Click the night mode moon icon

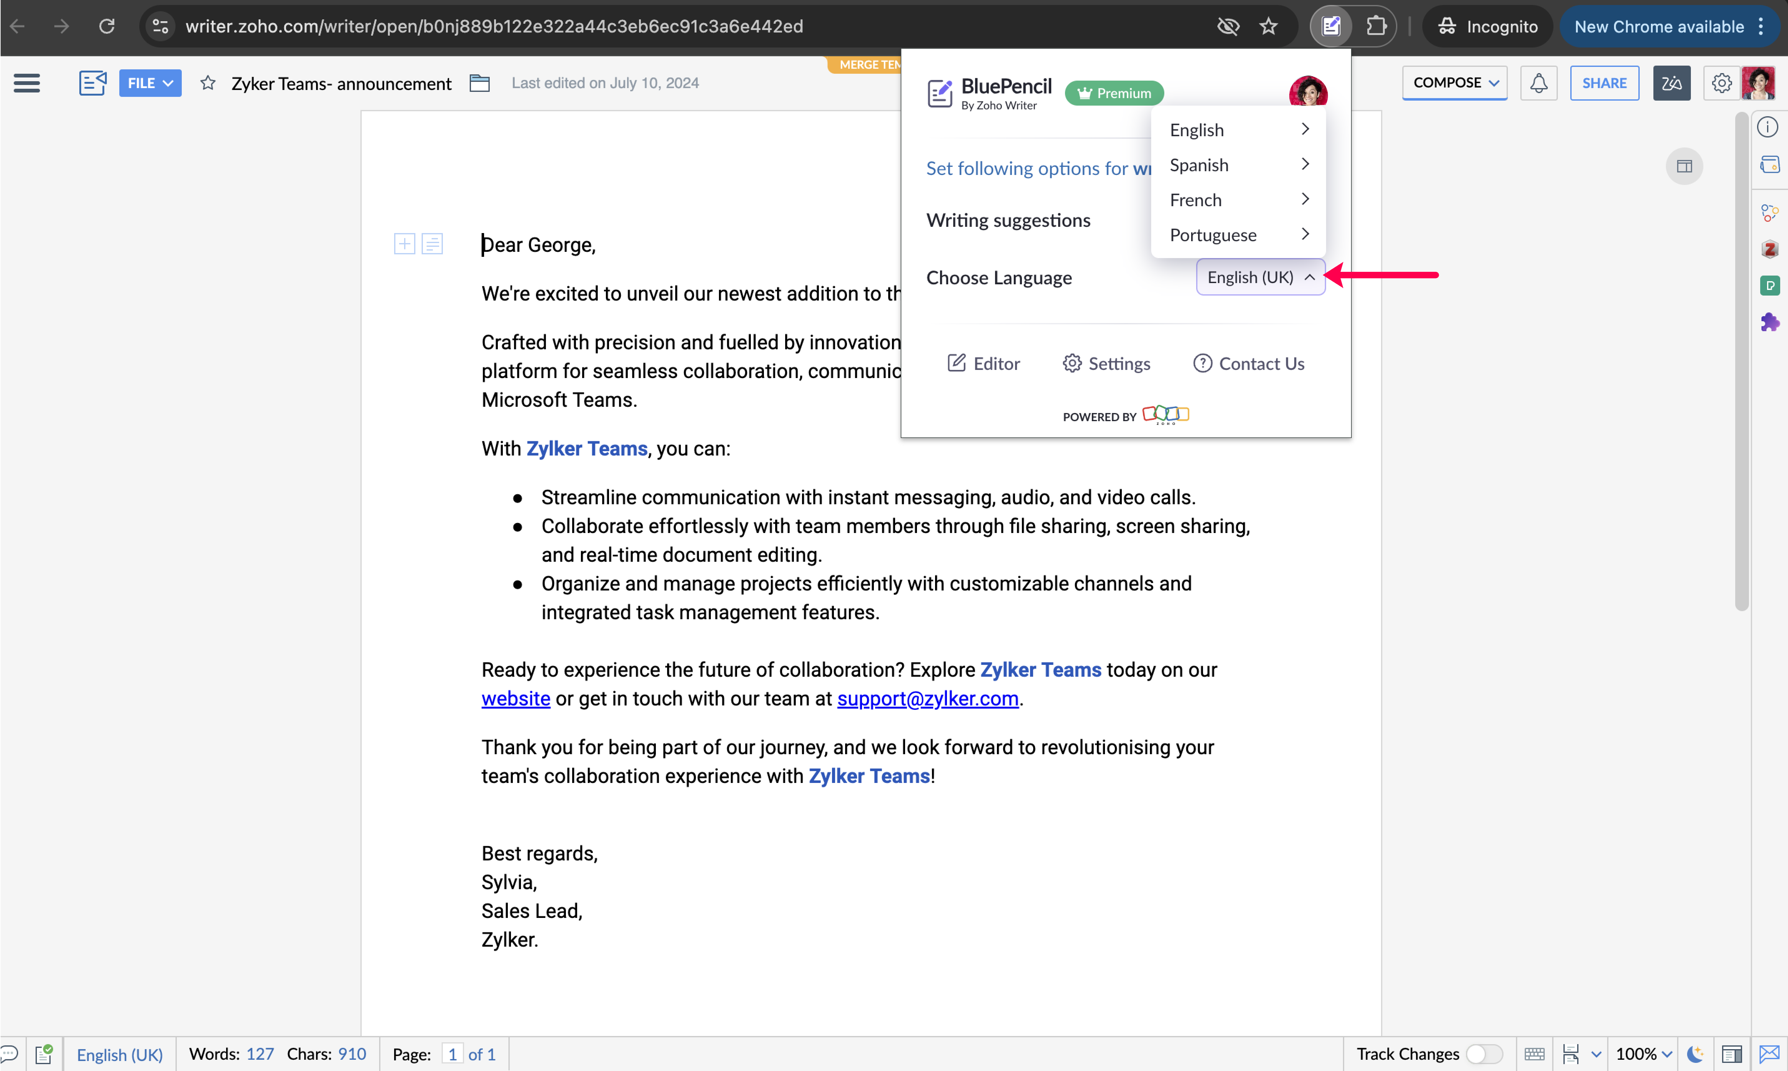click(x=1695, y=1054)
